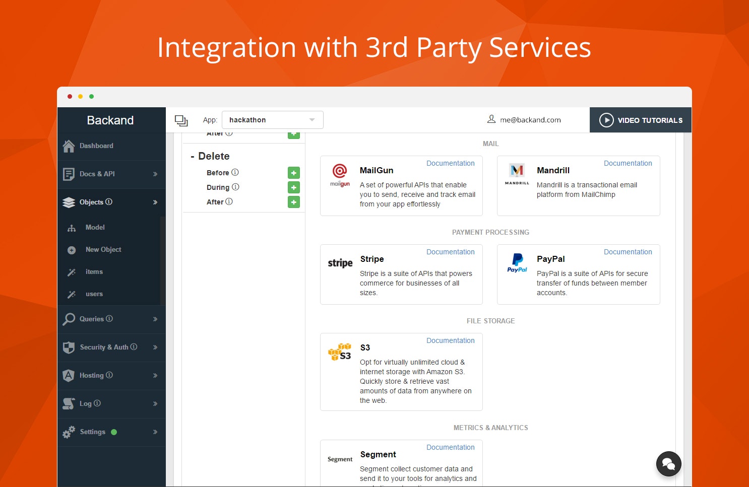Click the New Object plus icon
Viewport: 749px width, 487px height.
tap(72, 250)
